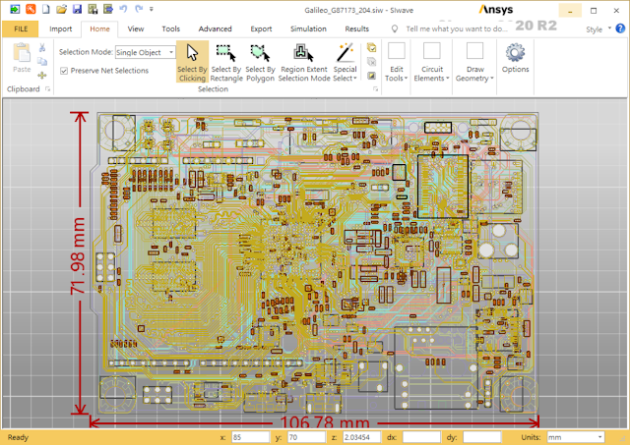Open the FILE menu

tap(21, 28)
